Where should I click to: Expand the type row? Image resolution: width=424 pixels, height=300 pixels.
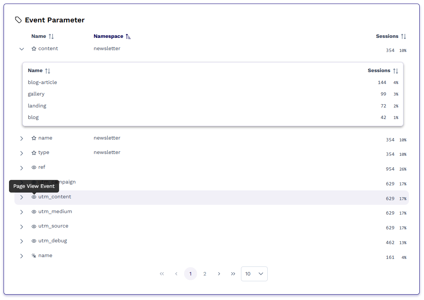click(22, 153)
